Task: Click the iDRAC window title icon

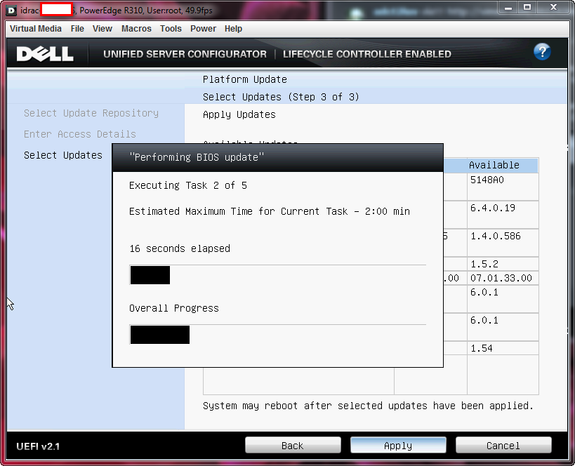Action: pos(11,11)
